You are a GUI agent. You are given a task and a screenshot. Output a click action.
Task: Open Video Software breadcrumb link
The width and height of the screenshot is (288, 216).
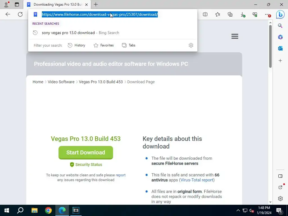pyautogui.click(x=61, y=82)
